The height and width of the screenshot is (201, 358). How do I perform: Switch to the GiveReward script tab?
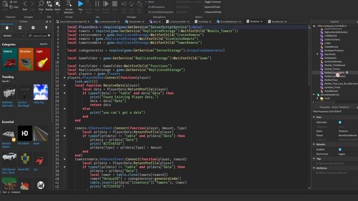click(277, 22)
